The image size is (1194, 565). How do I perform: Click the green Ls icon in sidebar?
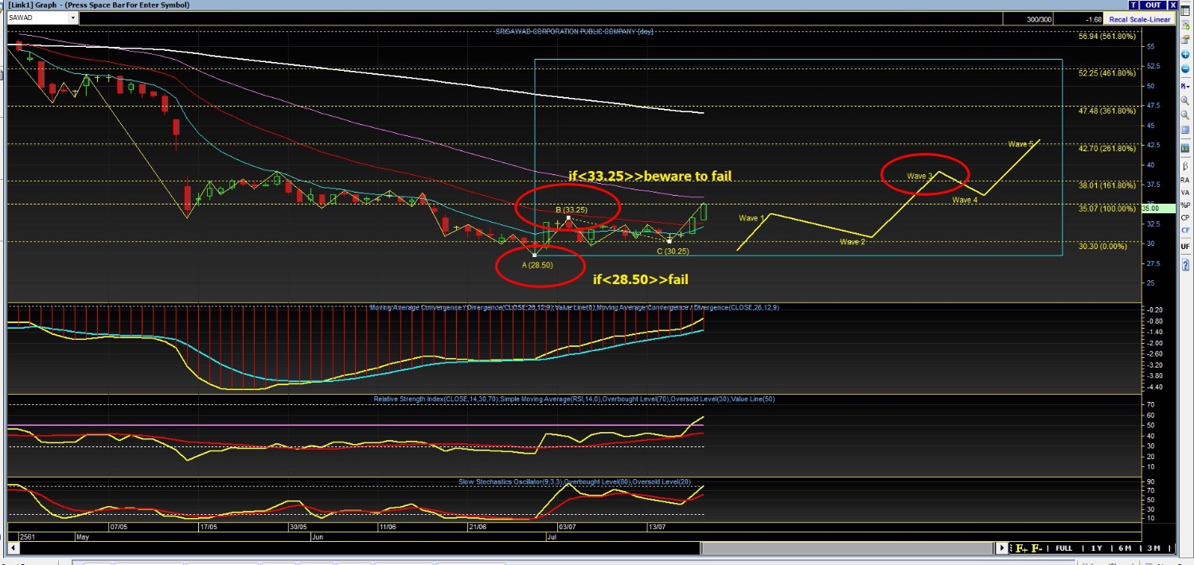pos(1184,149)
